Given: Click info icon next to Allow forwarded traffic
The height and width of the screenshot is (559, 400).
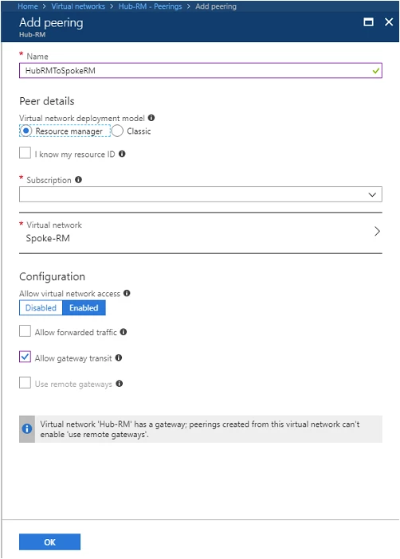Looking at the screenshot, I should coord(124,332).
